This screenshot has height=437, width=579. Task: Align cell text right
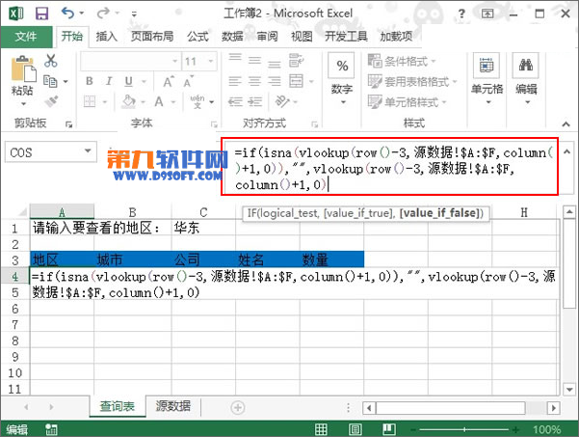point(274,81)
